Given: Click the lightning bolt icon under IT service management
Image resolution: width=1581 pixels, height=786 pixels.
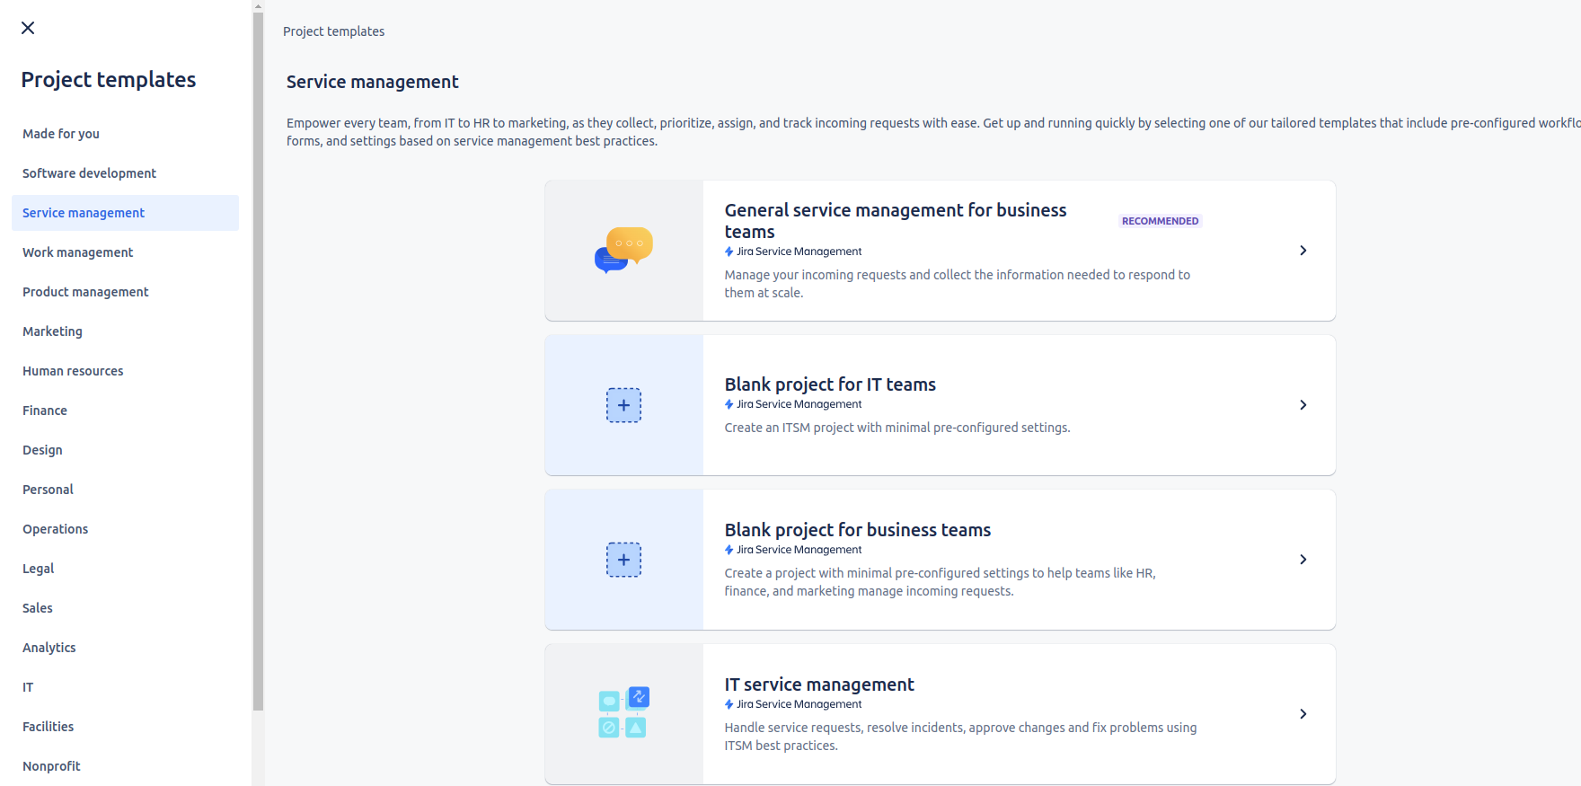Looking at the screenshot, I should point(729,704).
